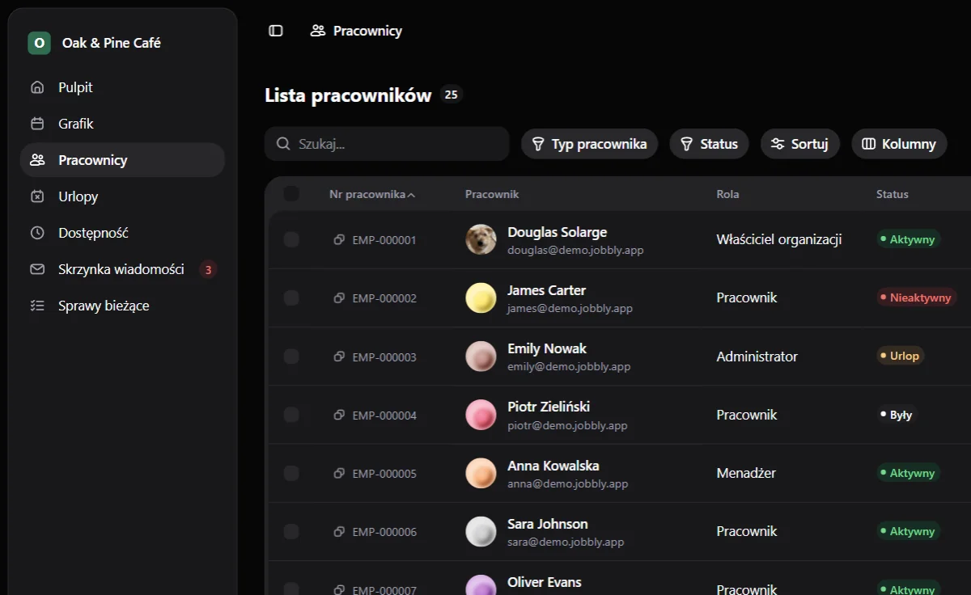971x595 pixels.
Task: Click the Rola column header
Action: [x=727, y=194]
